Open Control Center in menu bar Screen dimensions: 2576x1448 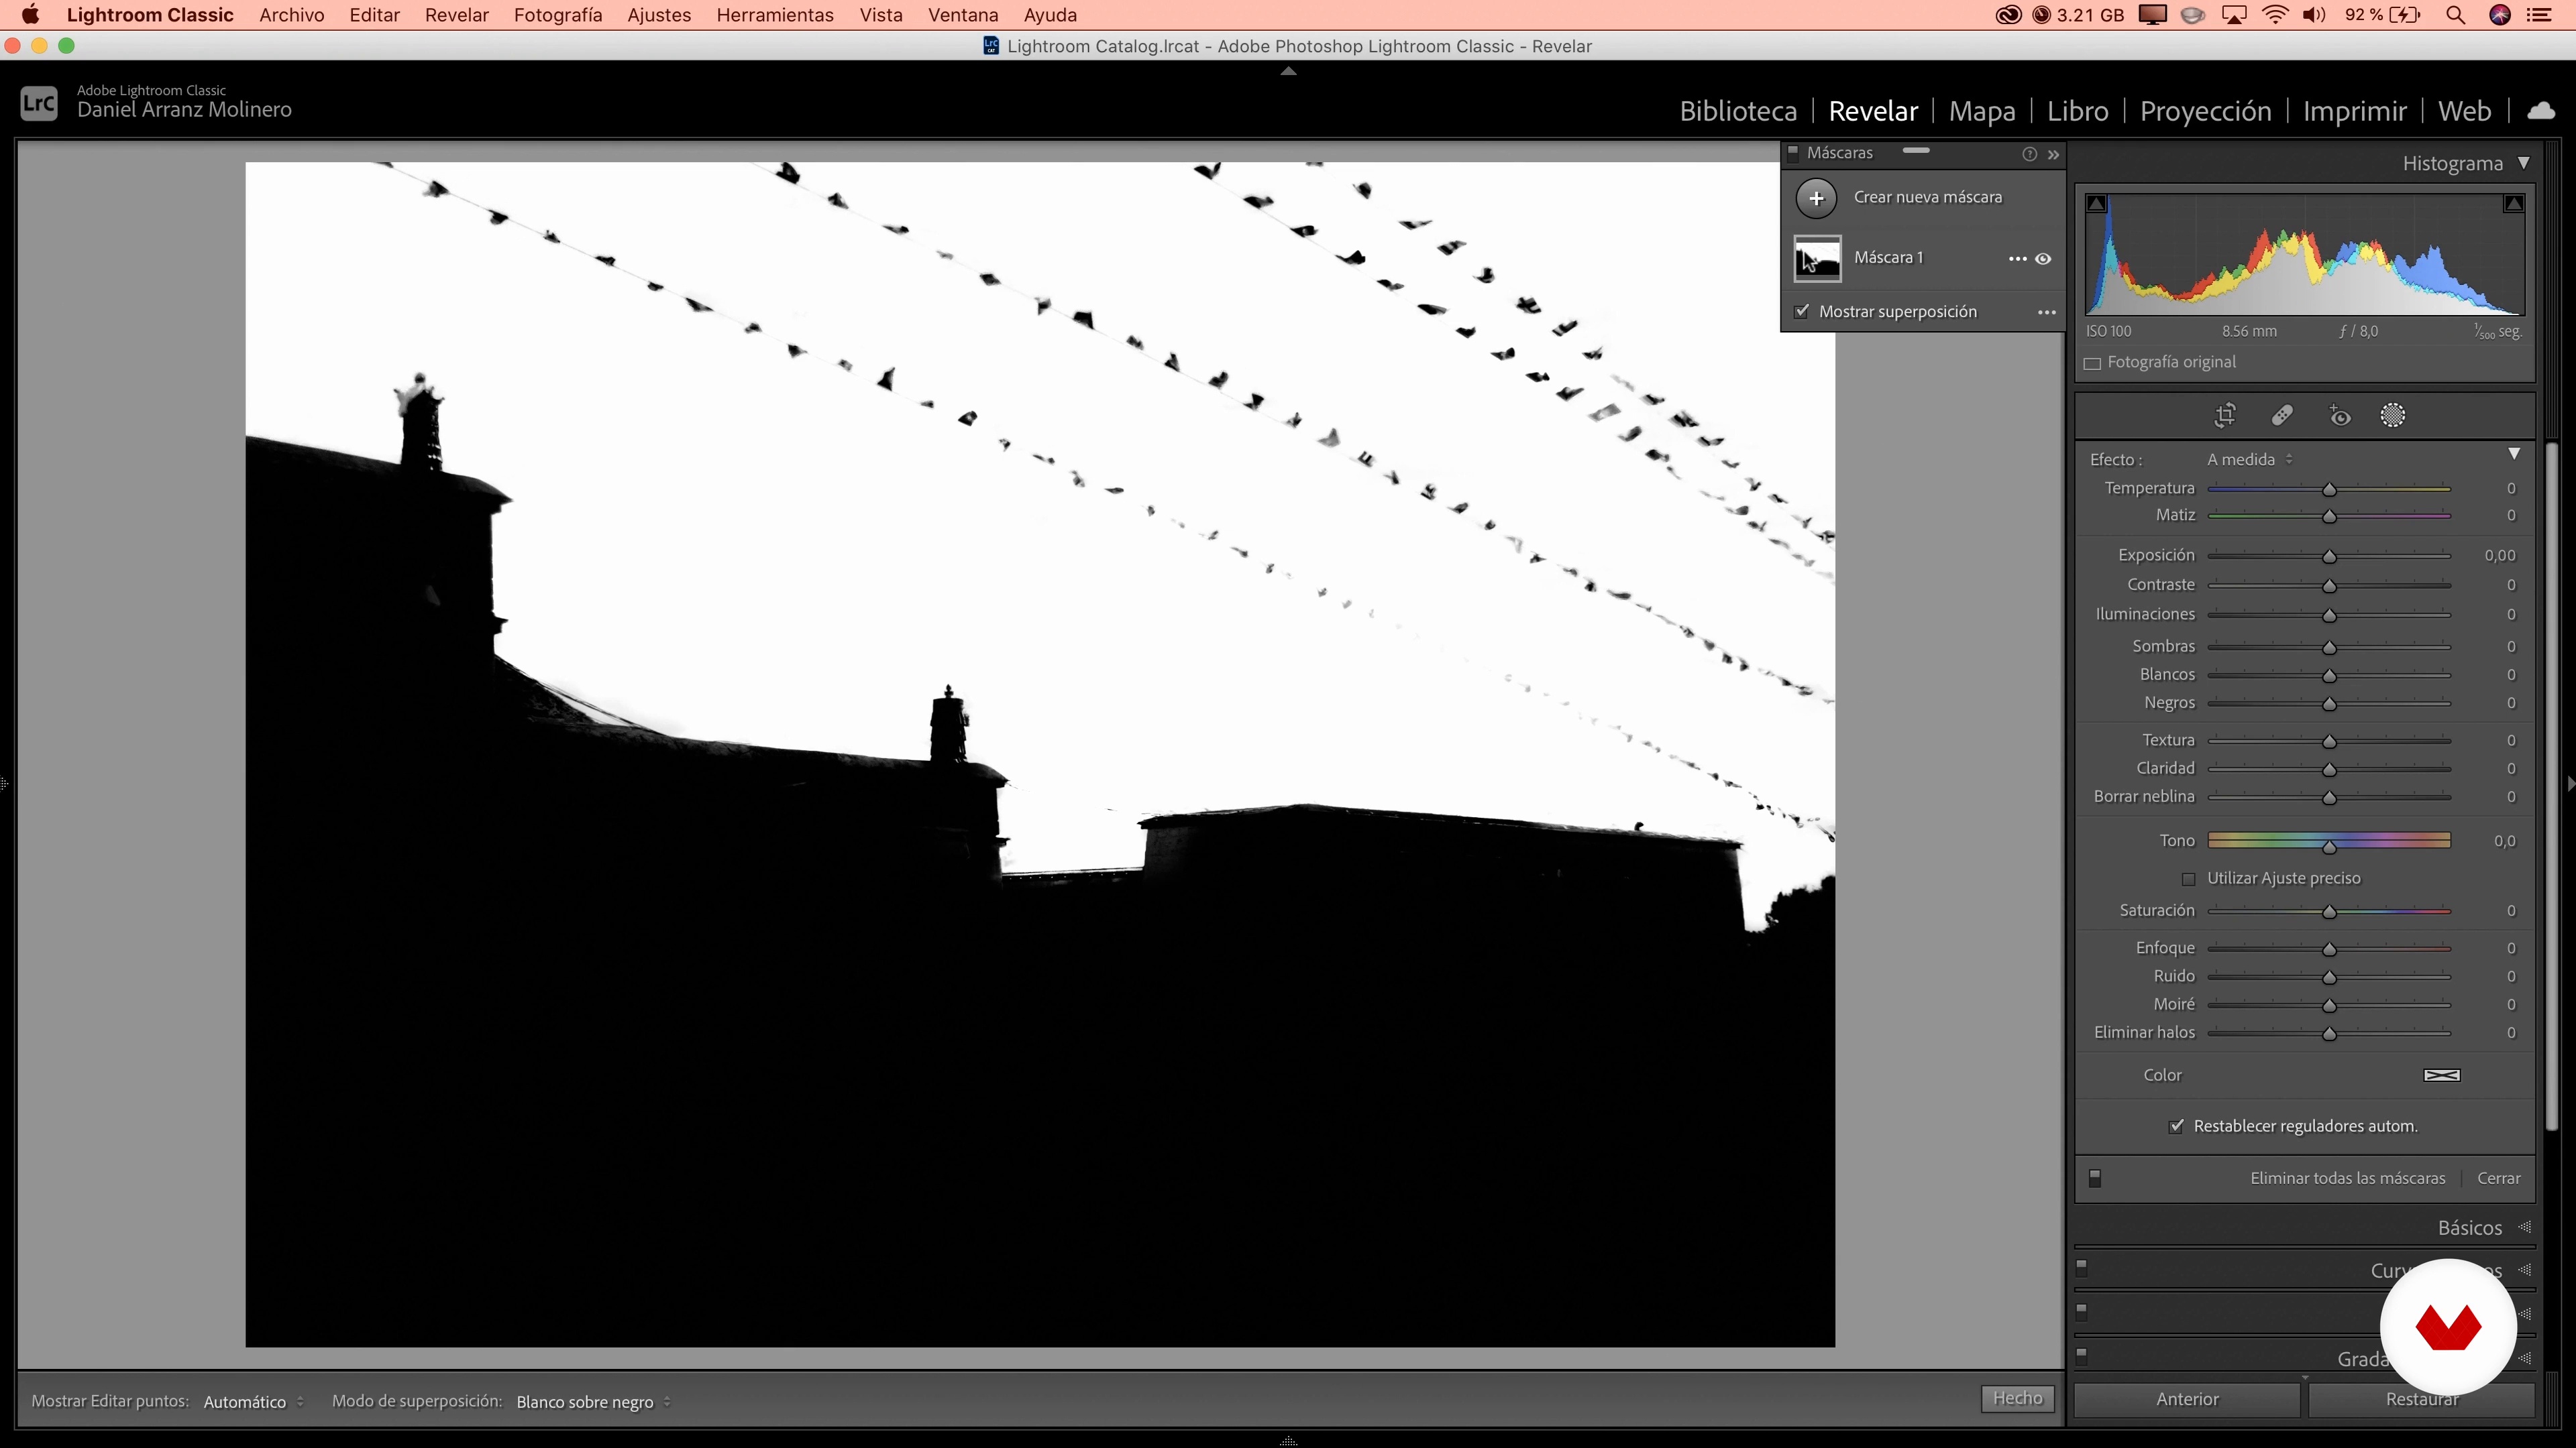point(2539,15)
